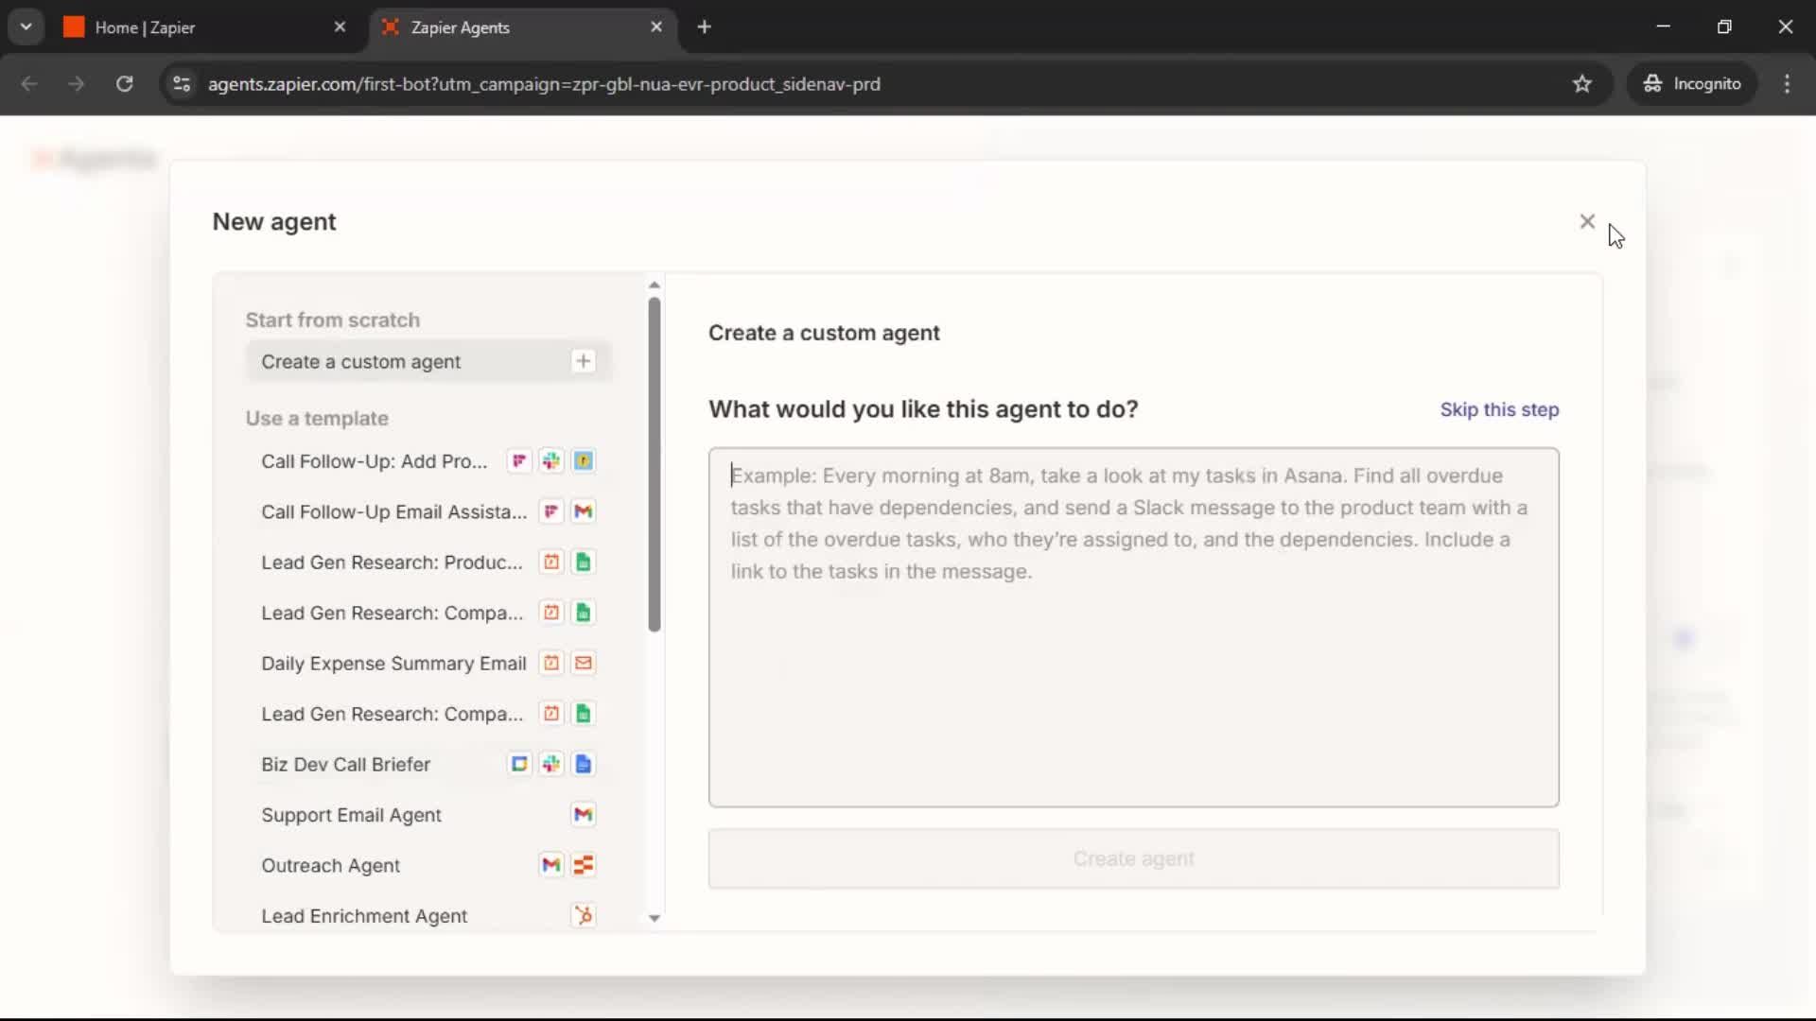
Task: Click the plus icon beside Create a custom agent
Action: point(584,361)
